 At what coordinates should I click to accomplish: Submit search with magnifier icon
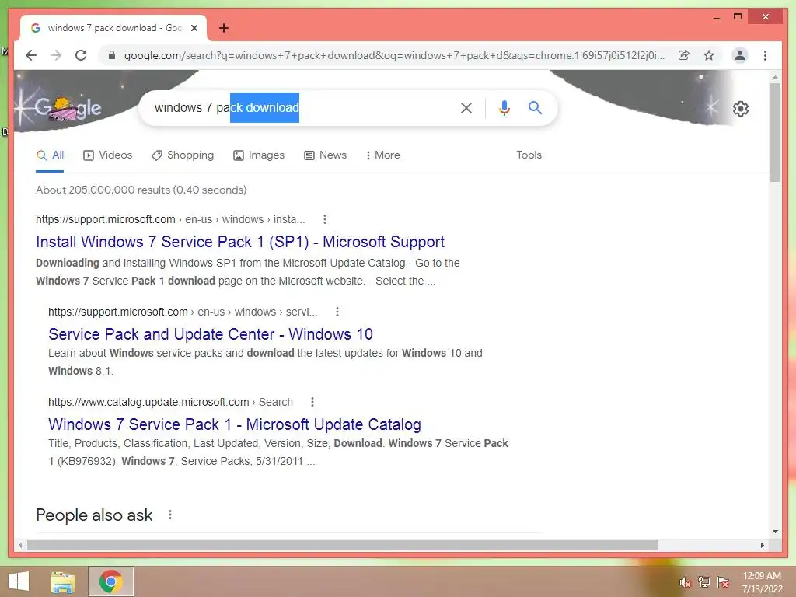pos(535,107)
